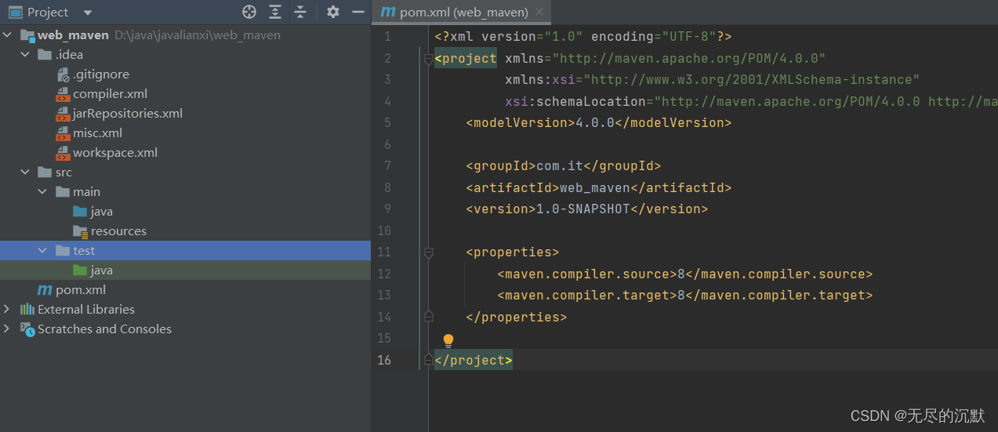Click the xmlns:xsi attribute line
The image size is (998, 432).
[713, 80]
